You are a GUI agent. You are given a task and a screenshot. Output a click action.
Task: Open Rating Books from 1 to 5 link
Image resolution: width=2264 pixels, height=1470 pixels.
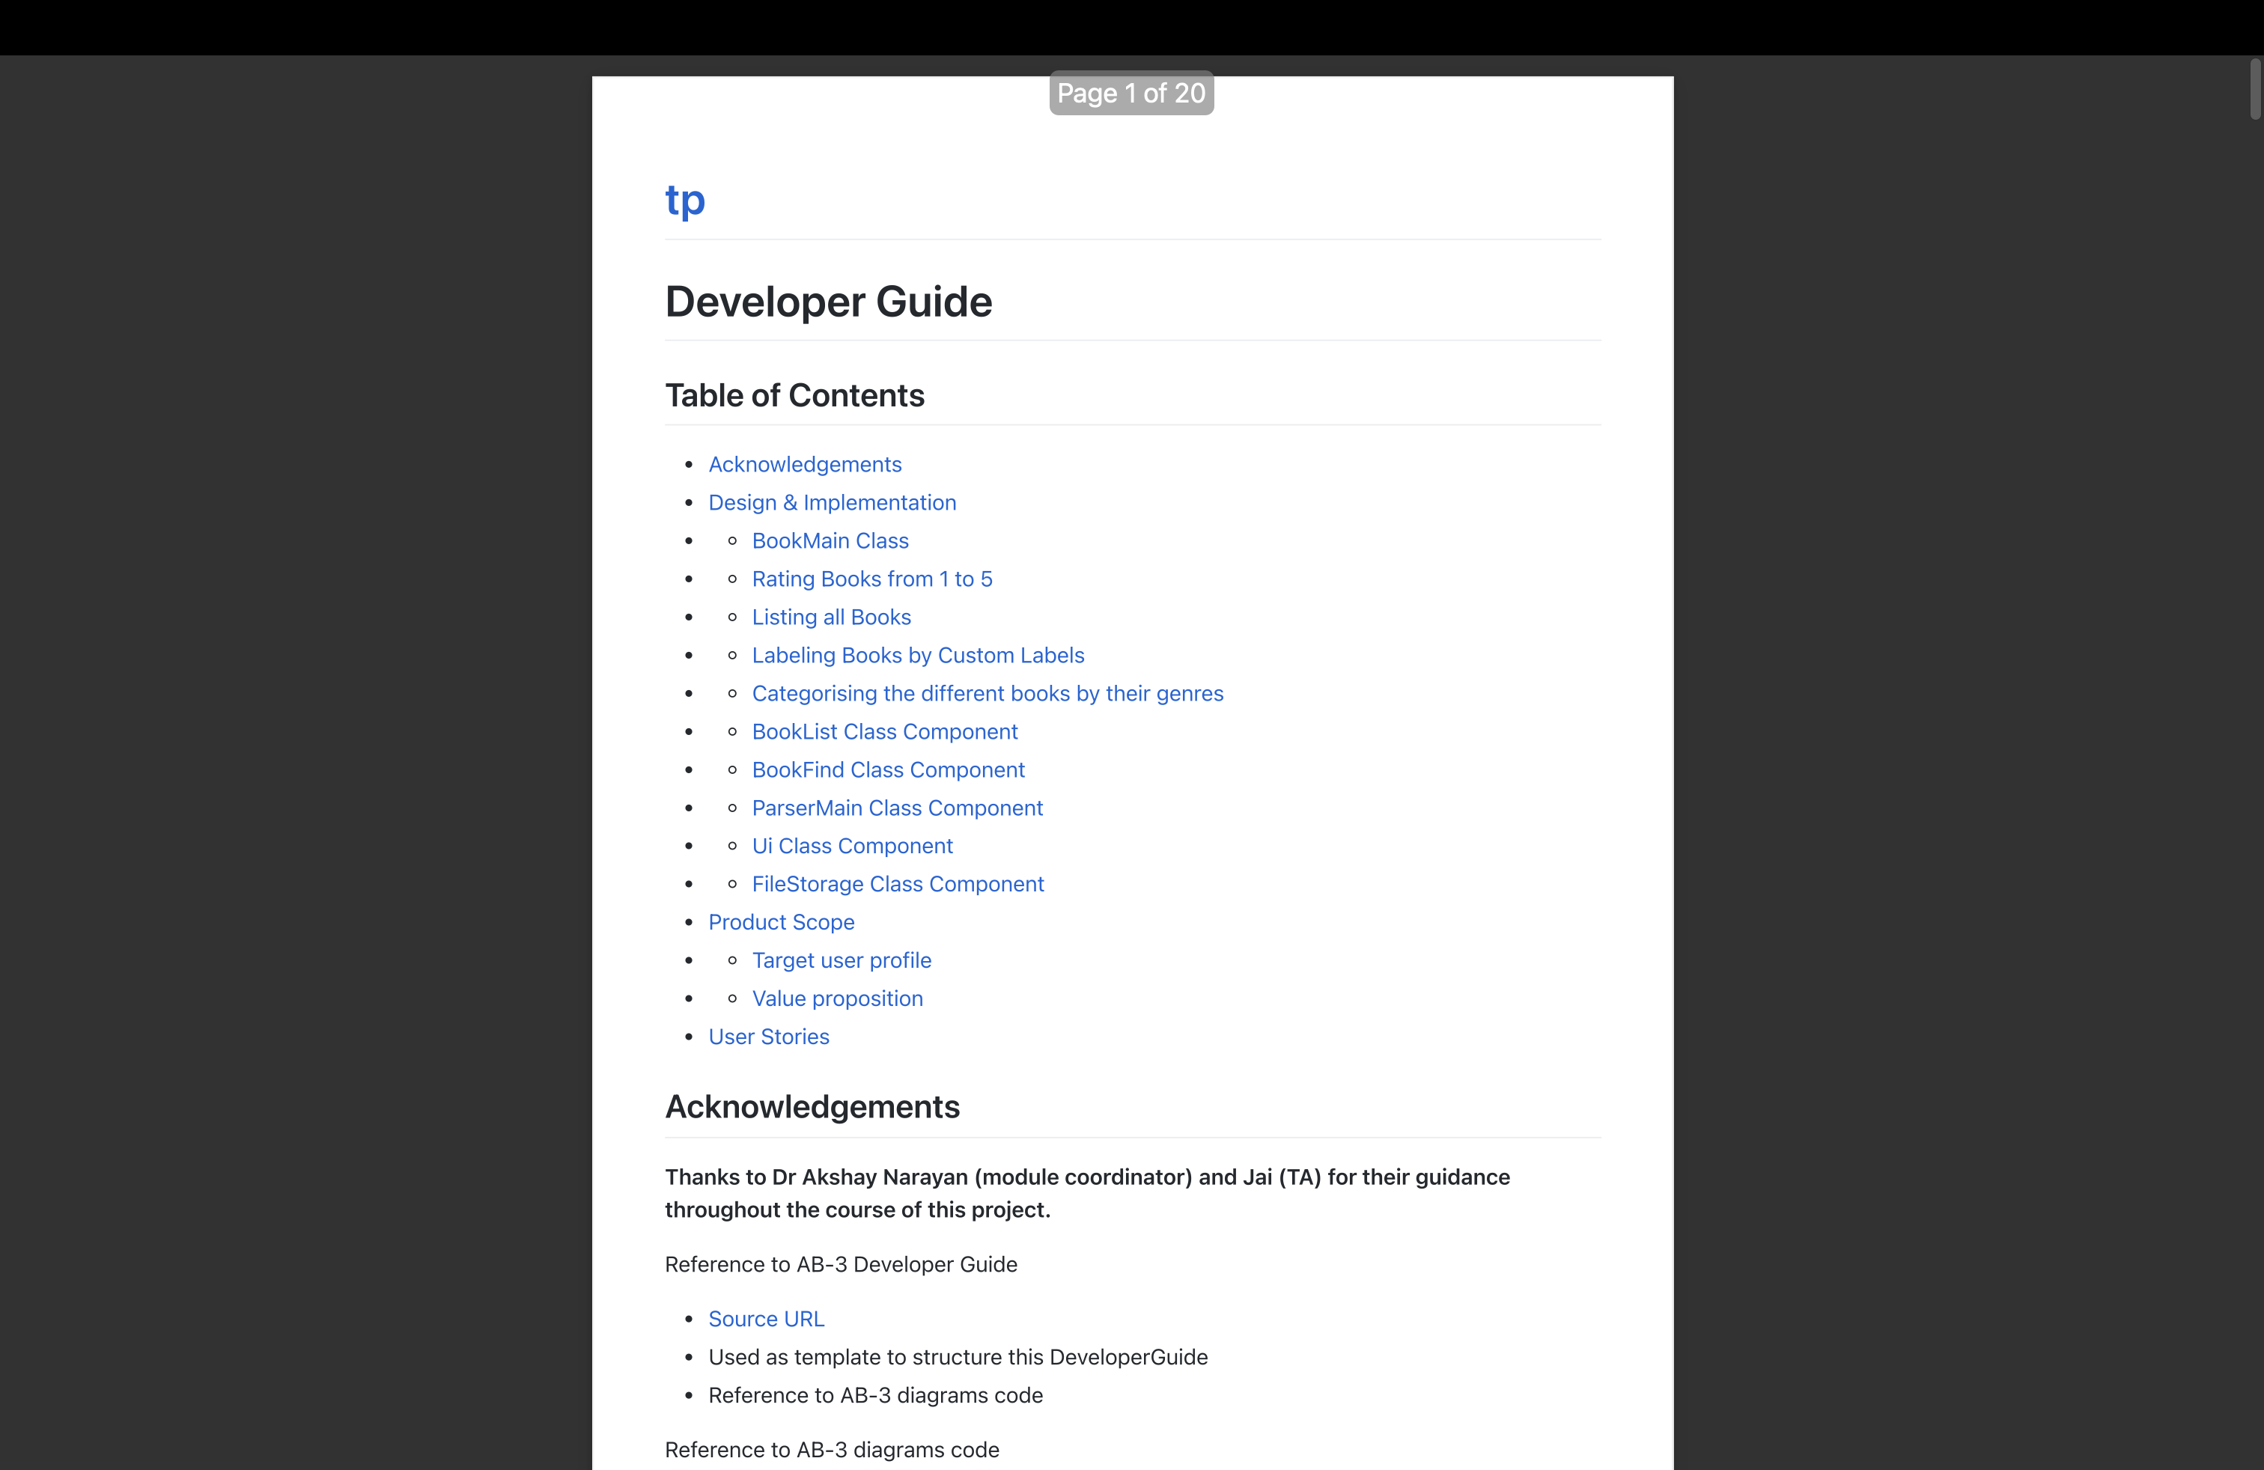[x=871, y=578]
